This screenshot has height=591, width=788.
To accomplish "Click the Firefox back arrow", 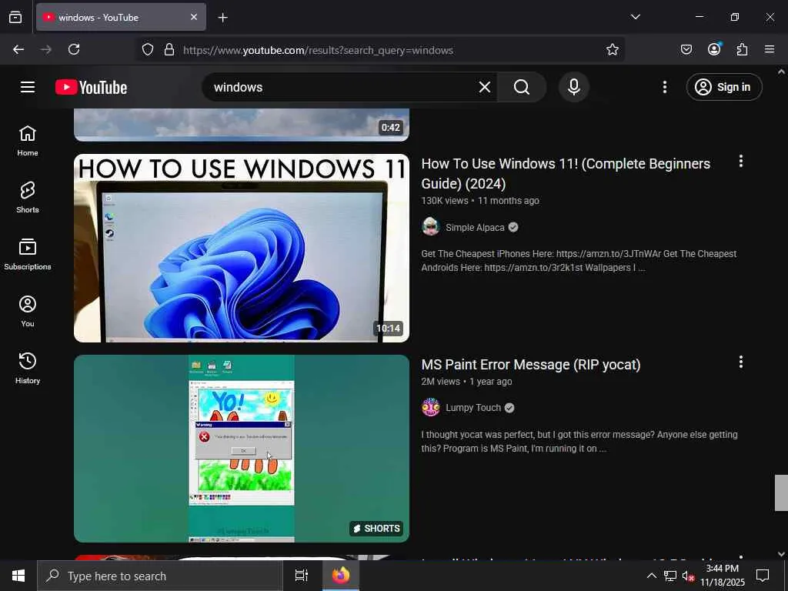I will click(x=18, y=49).
